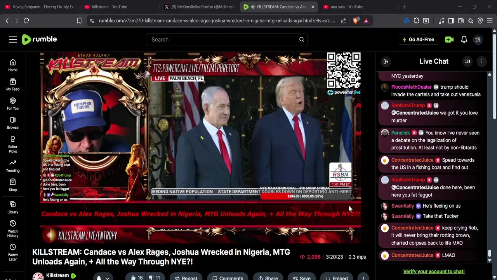Open For You in sidebar
The width and height of the screenshot is (497, 280).
[13, 104]
